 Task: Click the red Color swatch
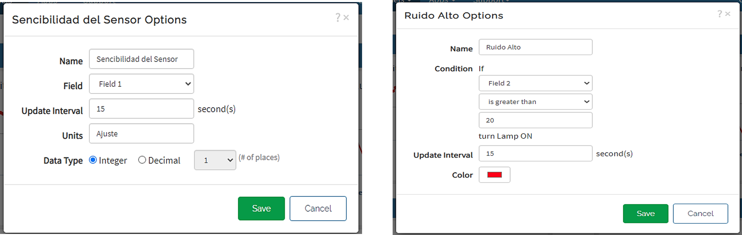pyautogui.click(x=494, y=175)
